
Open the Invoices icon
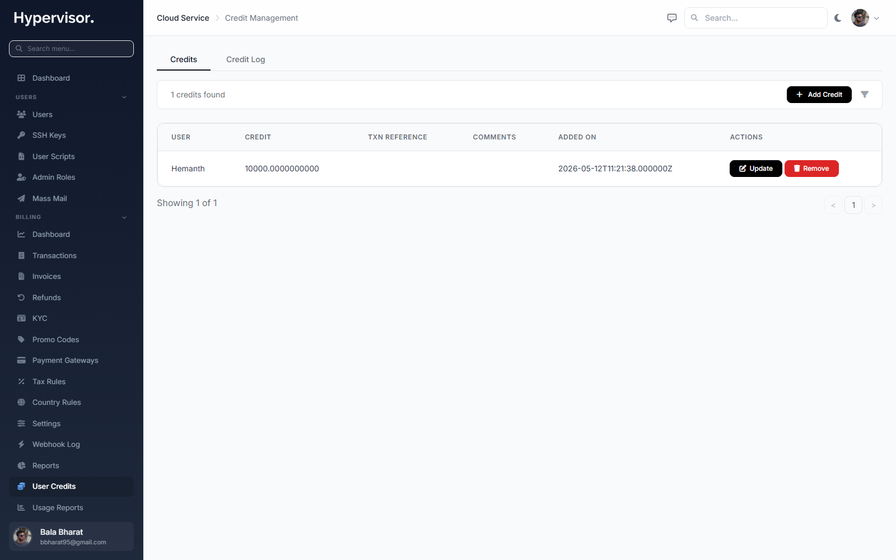(x=21, y=276)
